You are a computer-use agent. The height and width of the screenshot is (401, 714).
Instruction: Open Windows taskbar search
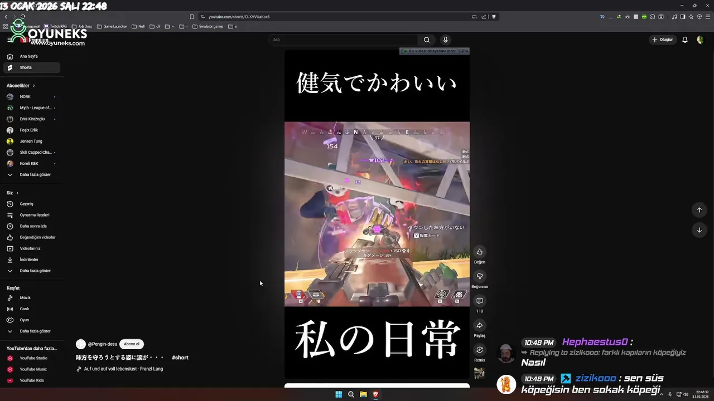coord(351,394)
